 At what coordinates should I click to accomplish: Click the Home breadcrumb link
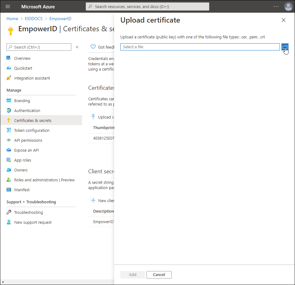pos(12,19)
